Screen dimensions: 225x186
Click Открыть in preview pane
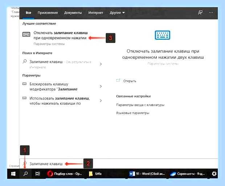point(130,81)
